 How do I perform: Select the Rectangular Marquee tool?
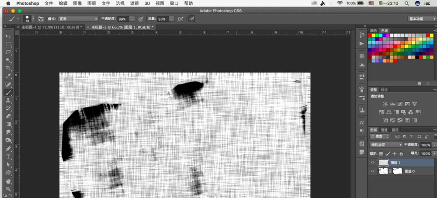(x=8, y=44)
